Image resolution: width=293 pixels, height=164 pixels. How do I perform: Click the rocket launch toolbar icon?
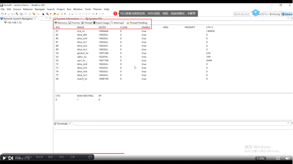coord(62,14)
